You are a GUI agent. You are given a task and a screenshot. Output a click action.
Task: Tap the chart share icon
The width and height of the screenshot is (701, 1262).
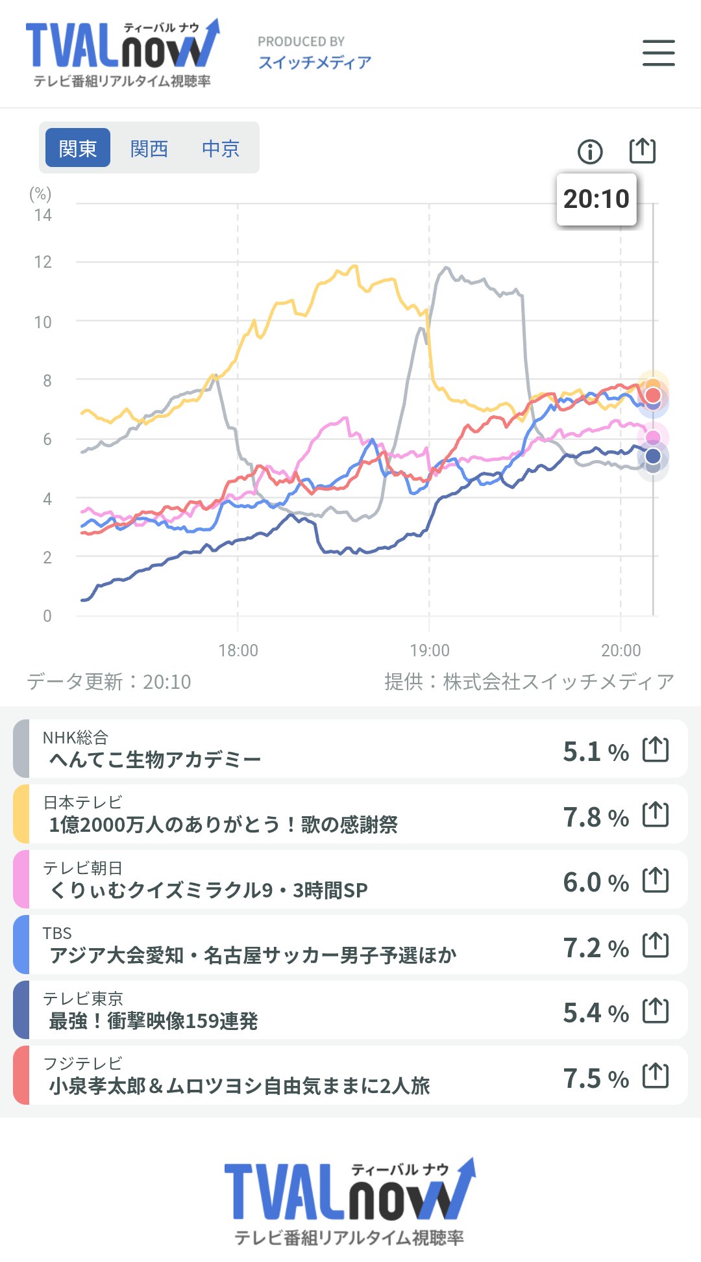(643, 151)
